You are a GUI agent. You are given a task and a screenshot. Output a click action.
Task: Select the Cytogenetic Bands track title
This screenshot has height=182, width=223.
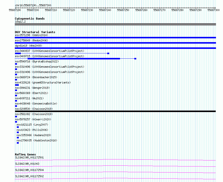click(x=30, y=19)
